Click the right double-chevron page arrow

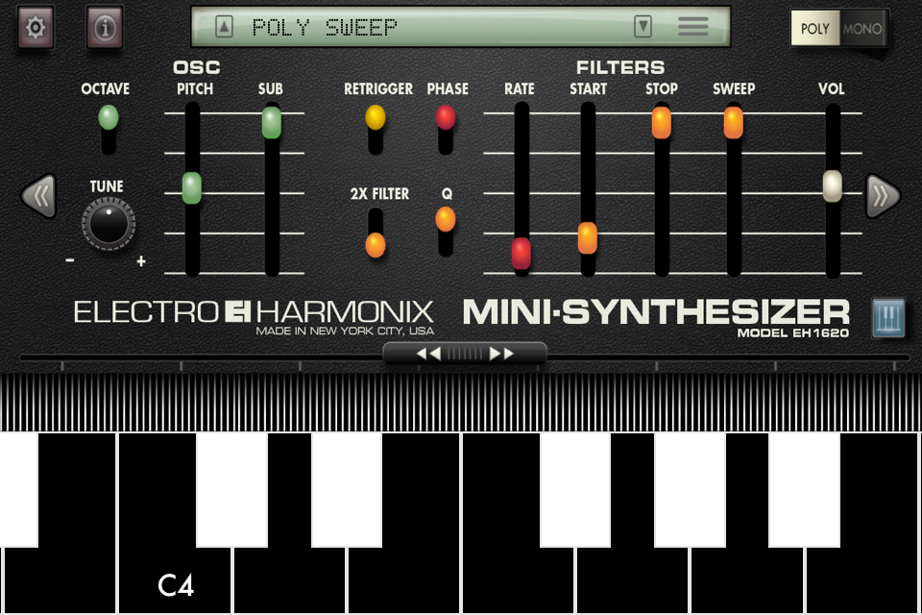pos(884,196)
